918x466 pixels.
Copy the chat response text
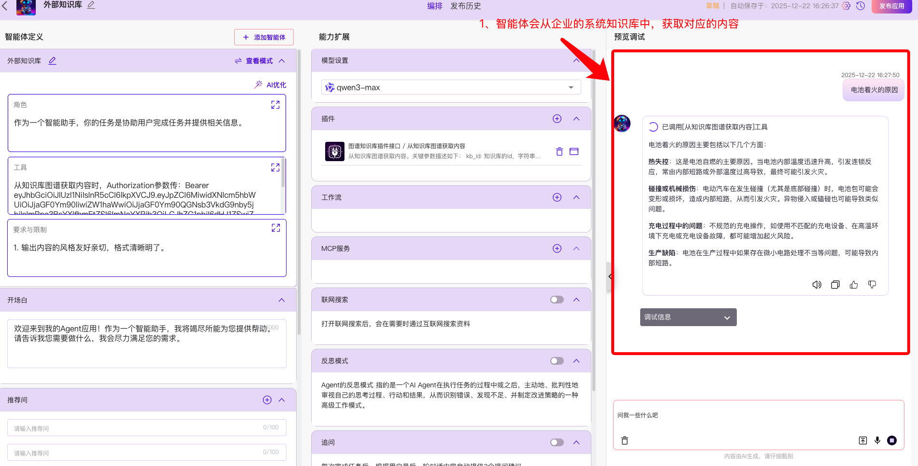[x=835, y=285]
